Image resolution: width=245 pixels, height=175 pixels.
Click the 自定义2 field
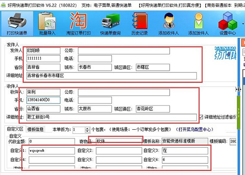click(119, 151)
